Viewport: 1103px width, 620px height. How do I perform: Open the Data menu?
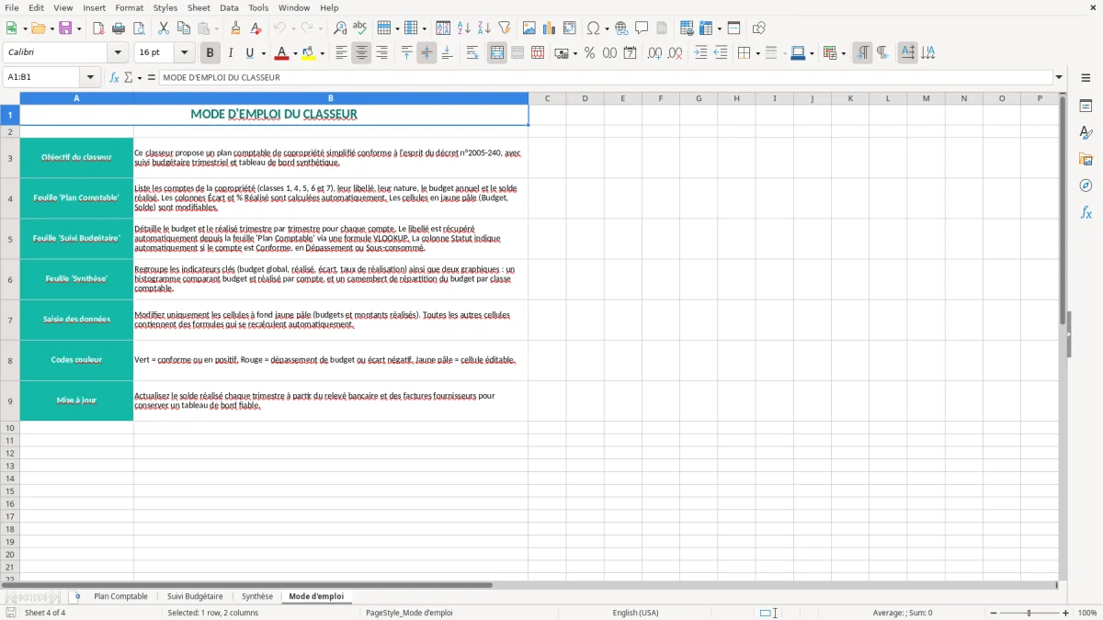(229, 7)
